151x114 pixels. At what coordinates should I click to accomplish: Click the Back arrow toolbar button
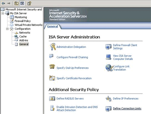3,4
